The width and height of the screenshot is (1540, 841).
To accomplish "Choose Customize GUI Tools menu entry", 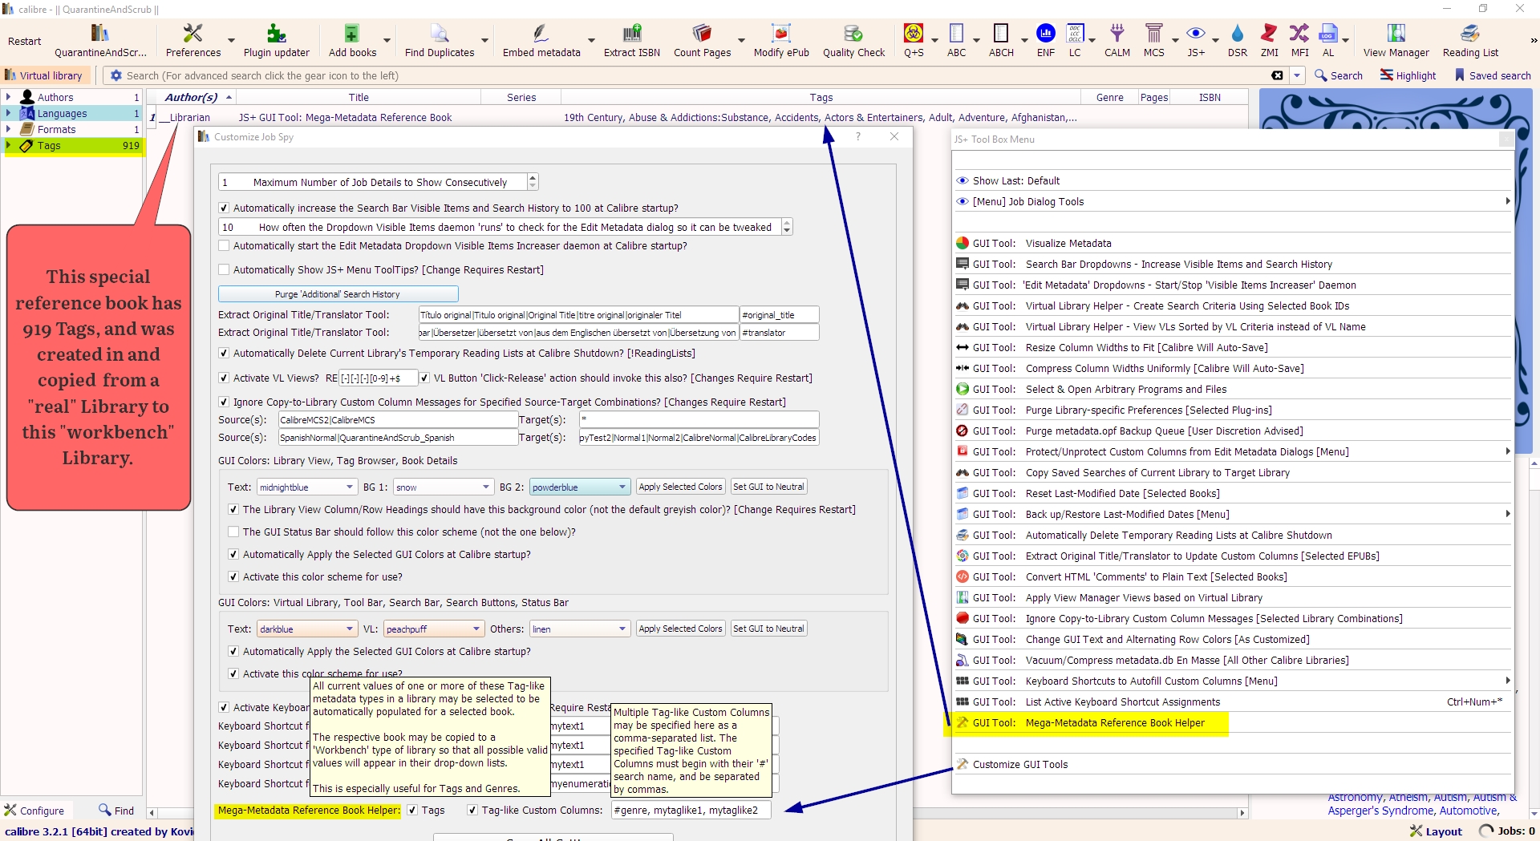I will click(1019, 765).
